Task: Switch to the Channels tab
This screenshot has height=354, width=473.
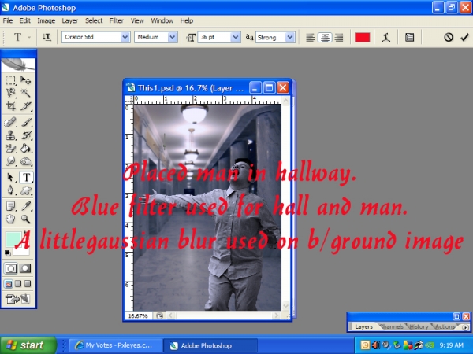Action: coord(392,326)
